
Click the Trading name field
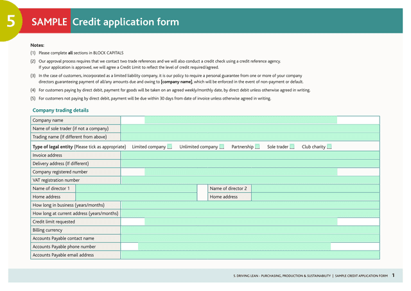(x=250, y=137)
